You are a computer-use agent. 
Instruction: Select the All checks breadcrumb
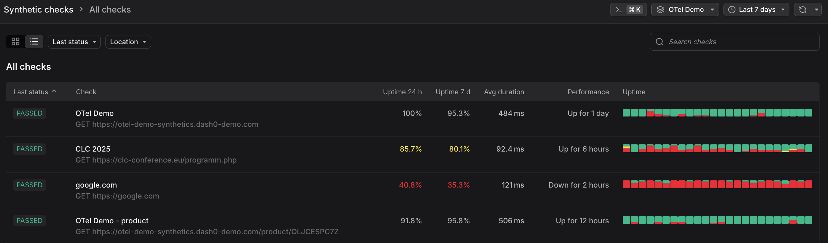[x=110, y=10]
